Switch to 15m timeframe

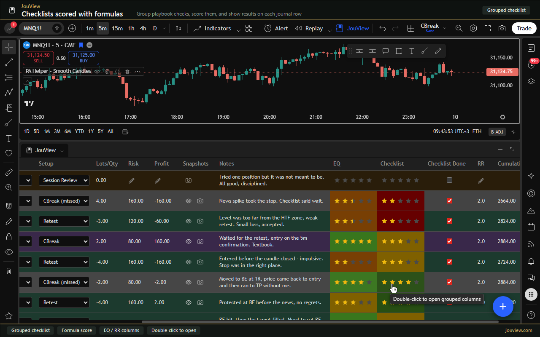tap(117, 28)
